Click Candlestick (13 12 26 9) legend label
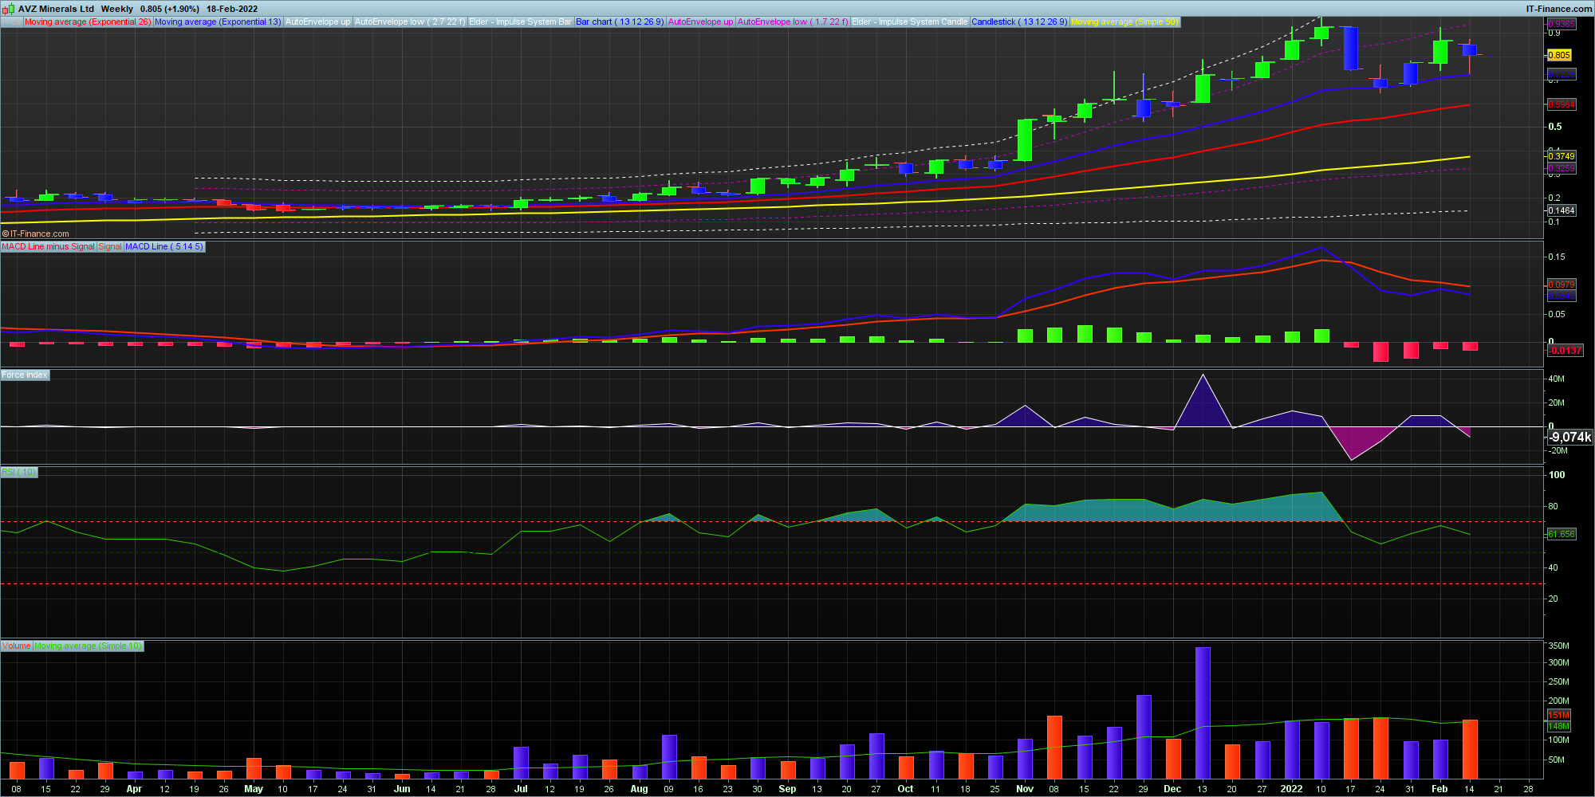The height and width of the screenshot is (797, 1595). 1019,22
